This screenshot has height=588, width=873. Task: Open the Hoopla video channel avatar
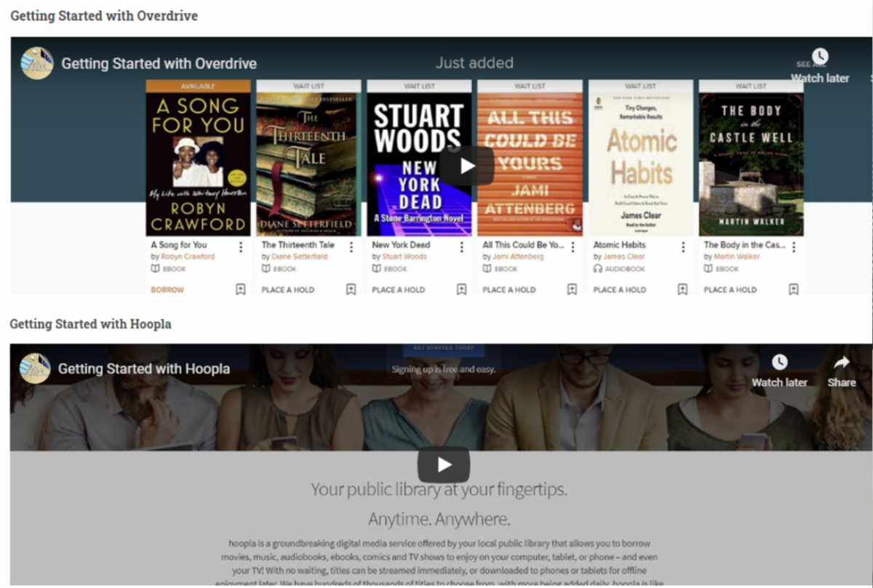pos(34,368)
